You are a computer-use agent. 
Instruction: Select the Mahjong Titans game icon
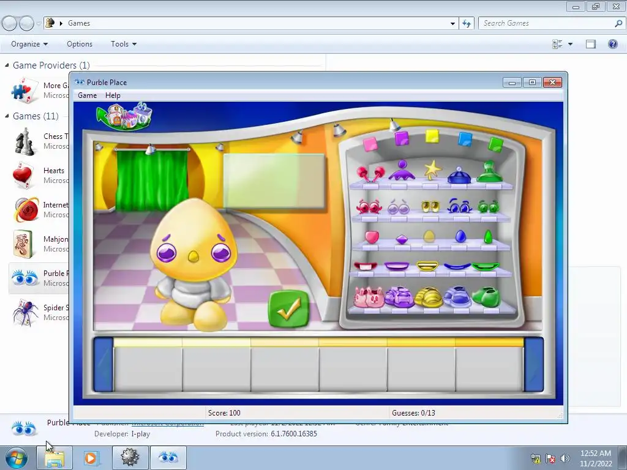24,244
